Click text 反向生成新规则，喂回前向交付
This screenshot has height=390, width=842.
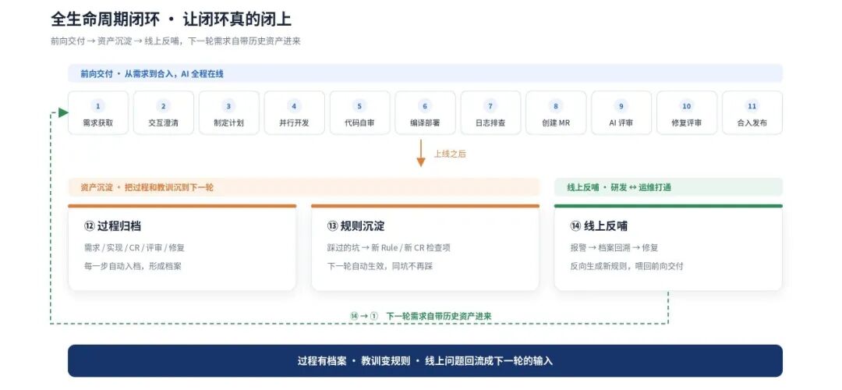[x=627, y=266]
